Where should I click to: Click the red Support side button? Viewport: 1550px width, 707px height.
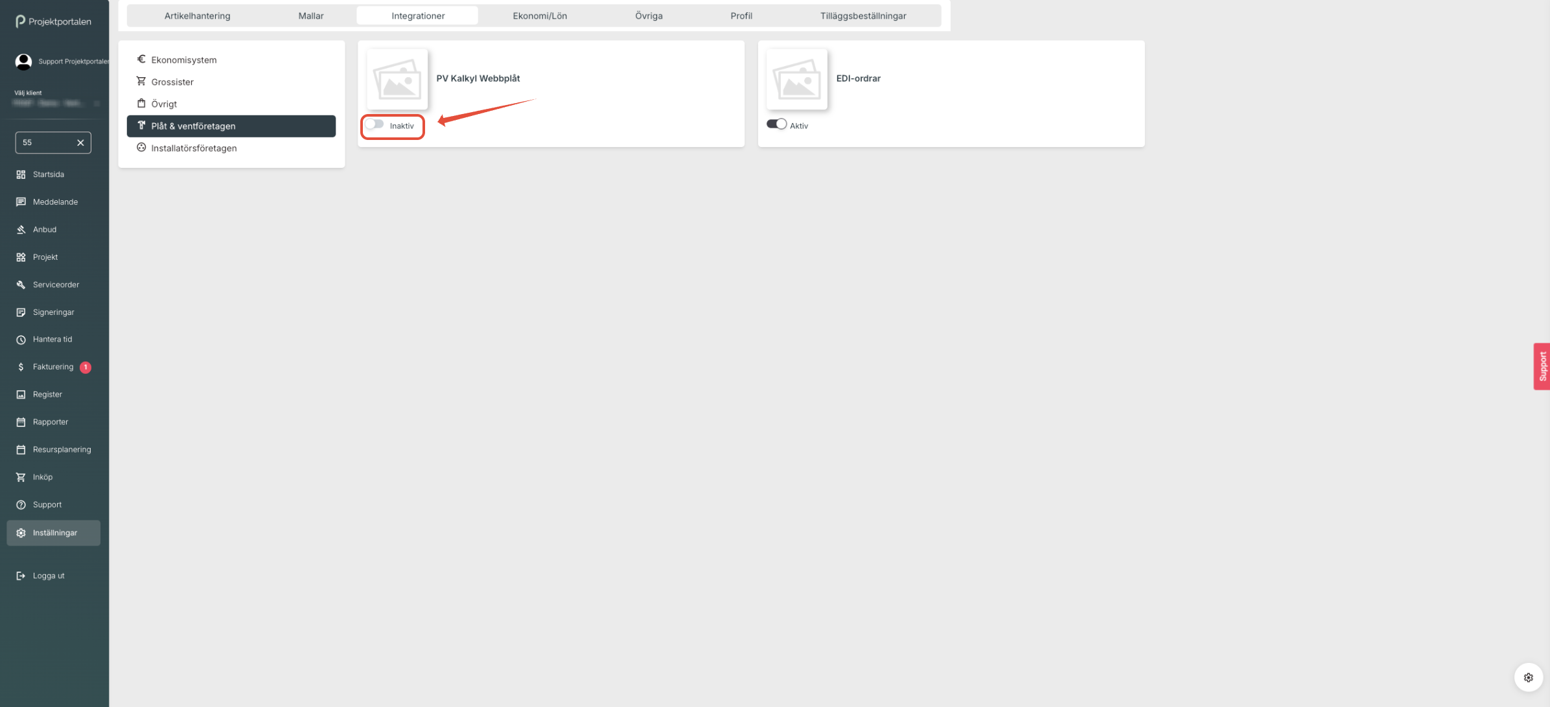1542,366
